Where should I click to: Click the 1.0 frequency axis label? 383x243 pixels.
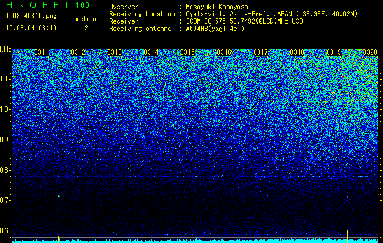[5, 109]
